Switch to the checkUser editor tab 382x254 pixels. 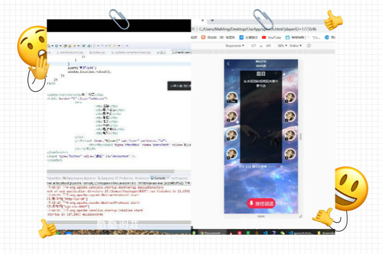[x=181, y=52]
